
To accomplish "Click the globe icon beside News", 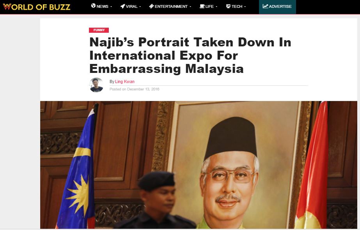I will [x=93, y=6].
